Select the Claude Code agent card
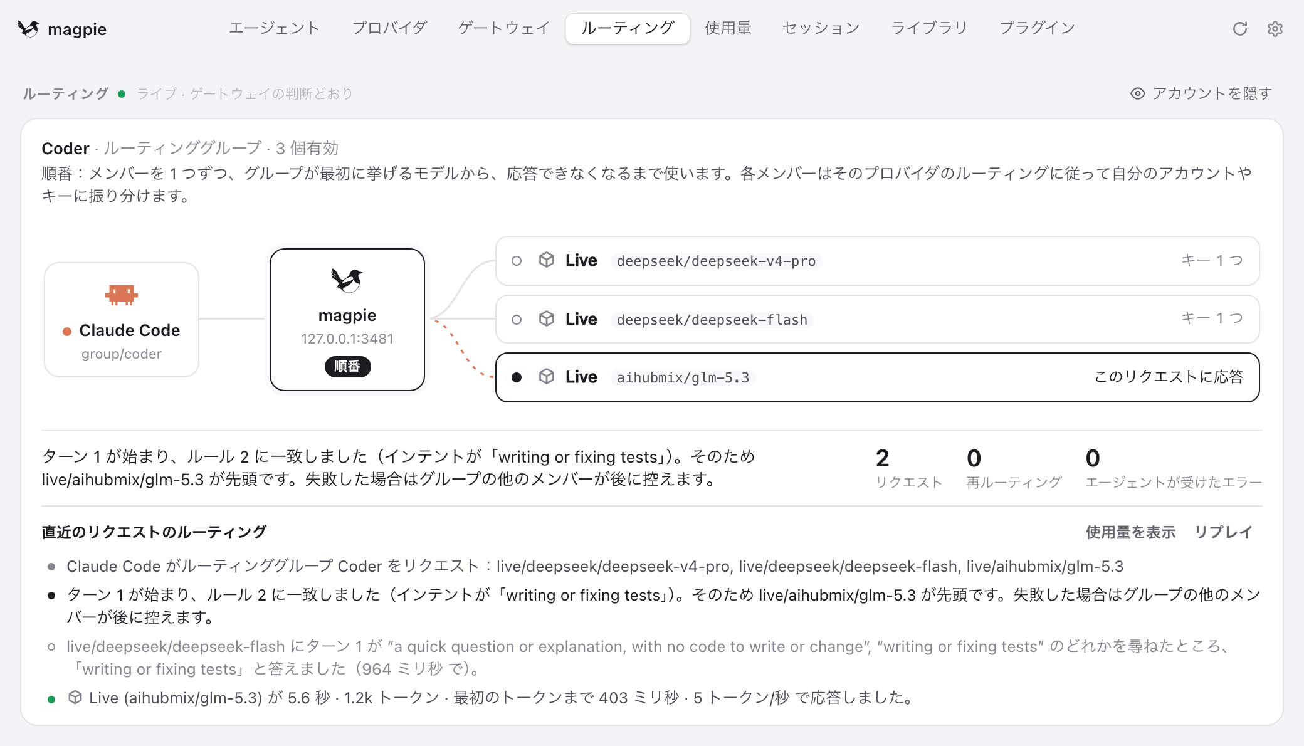The height and width of the screenshot is (746, 1304). click(x=122, y=320)
